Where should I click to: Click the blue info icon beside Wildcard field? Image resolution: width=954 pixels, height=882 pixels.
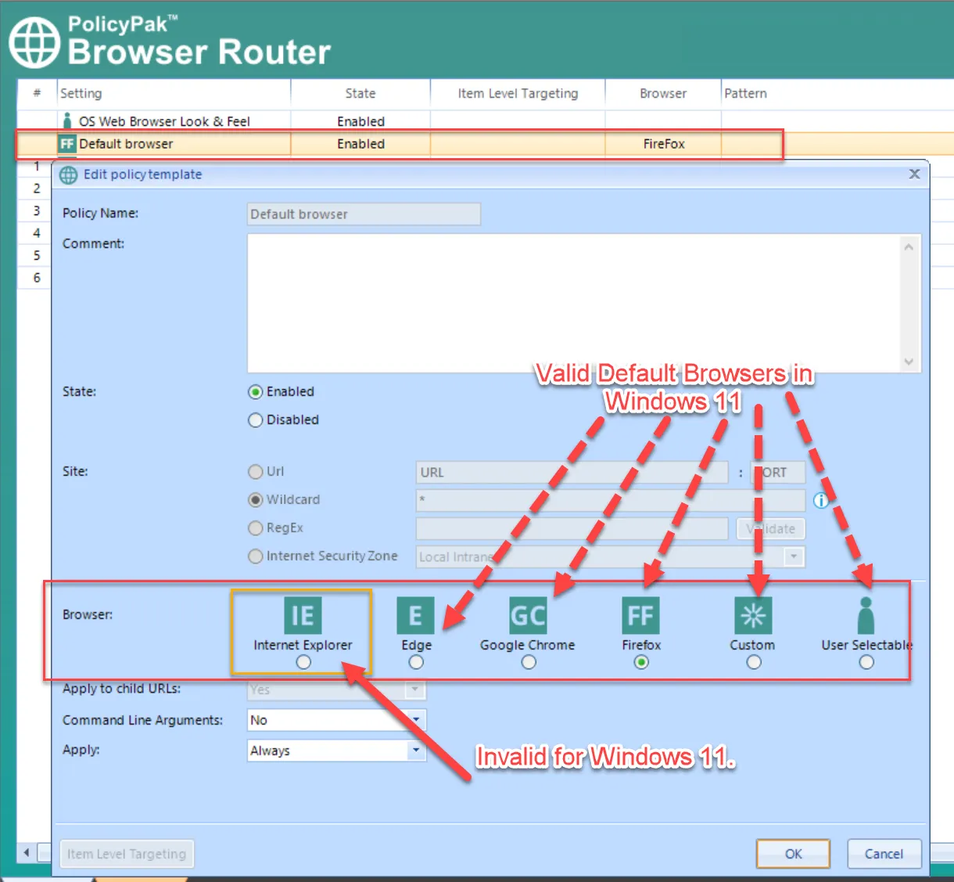(x=820, y=500)
